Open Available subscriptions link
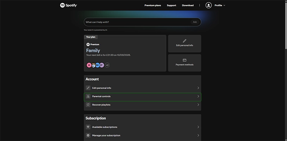Viewport: 287px width, 141px height. 142,127
